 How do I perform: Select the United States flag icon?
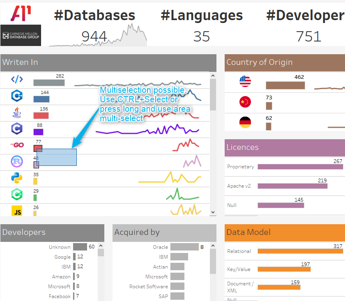(245, 81)
